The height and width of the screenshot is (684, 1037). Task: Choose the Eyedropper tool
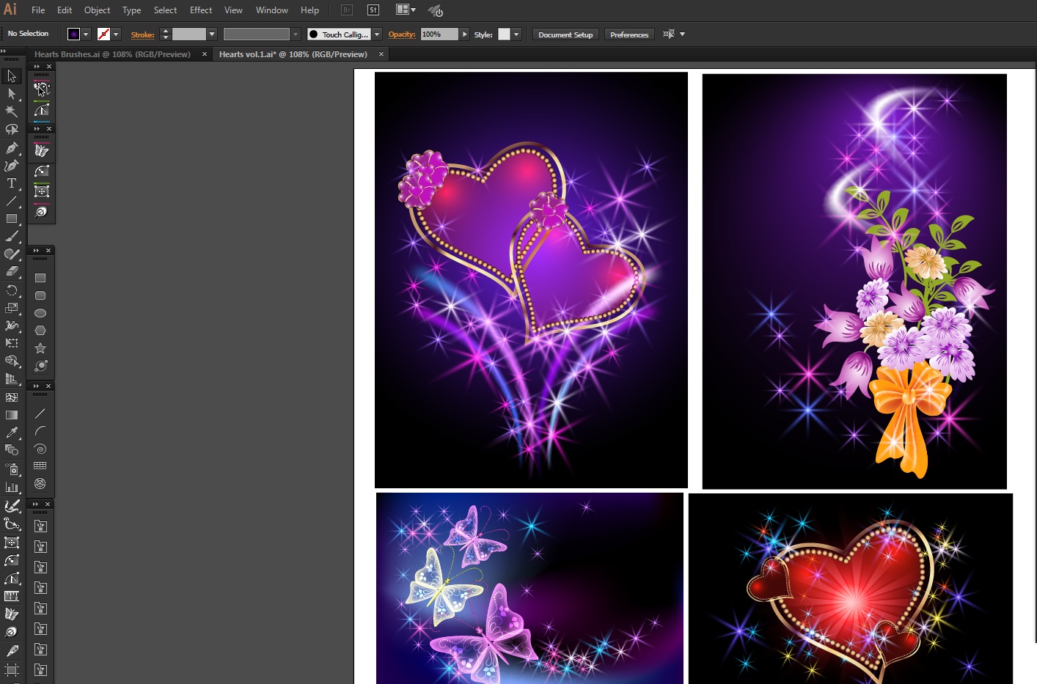coord(12,433)
